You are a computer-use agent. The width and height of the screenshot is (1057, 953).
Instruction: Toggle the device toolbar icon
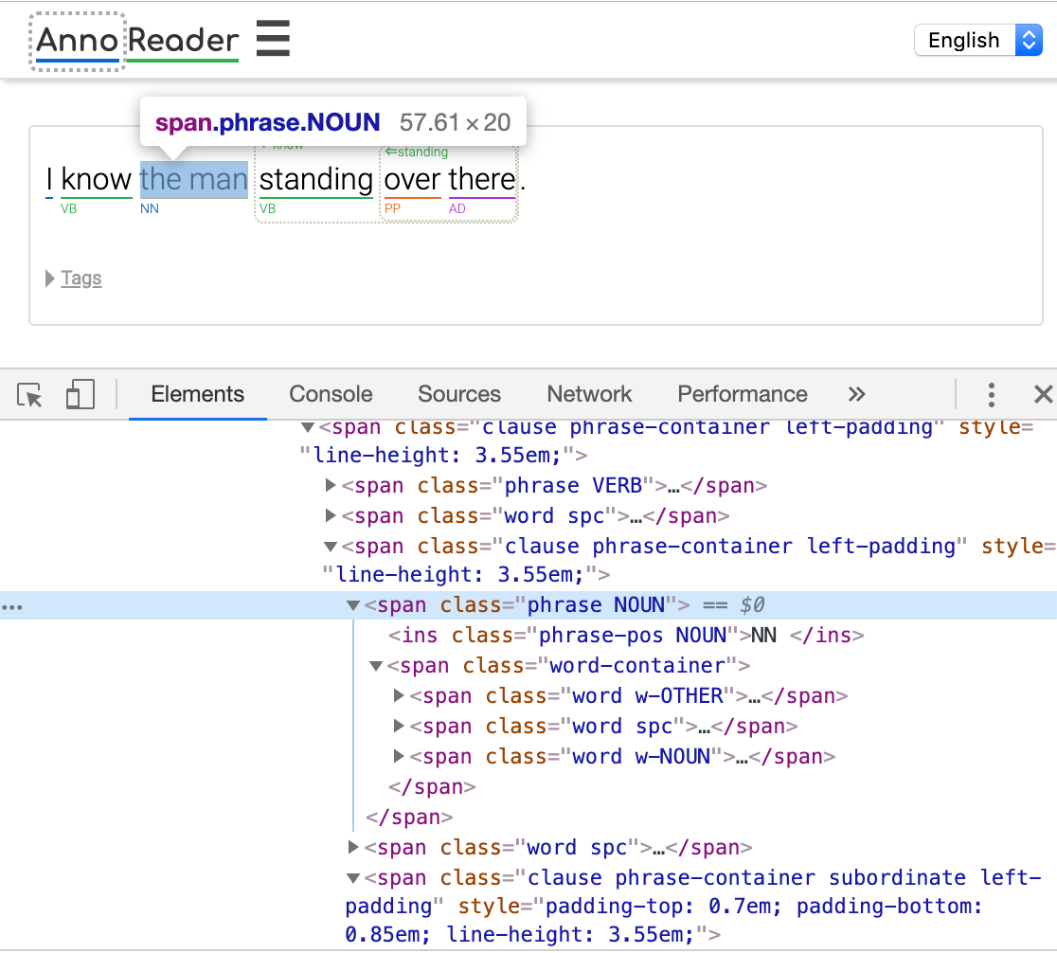click(81, 395)
